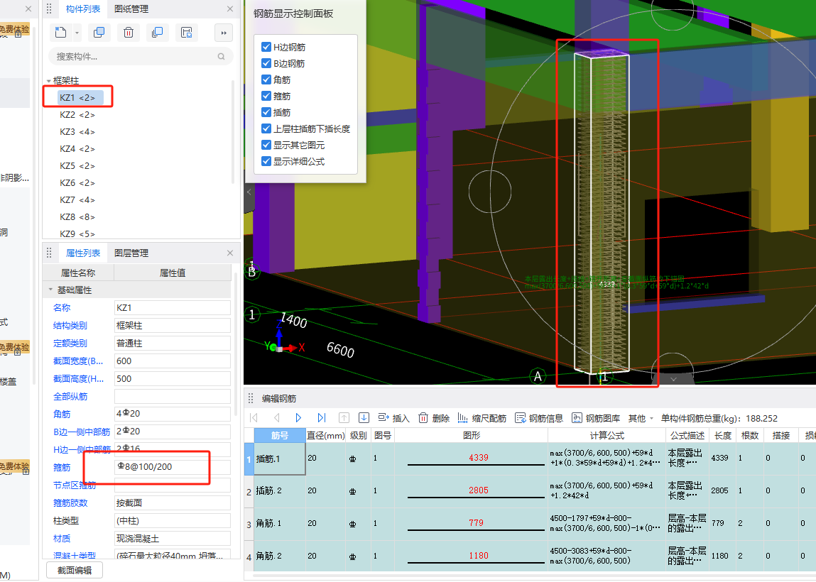Click the 角筋 value field

pyautogui.click(x=173, y=414)
